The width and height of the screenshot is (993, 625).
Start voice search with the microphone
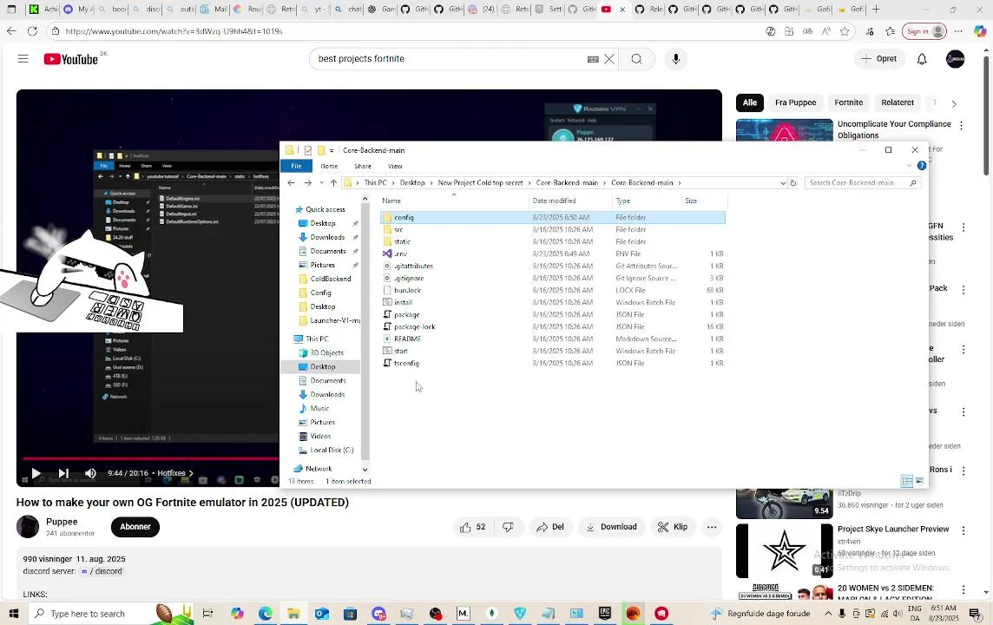click(675, 59)
